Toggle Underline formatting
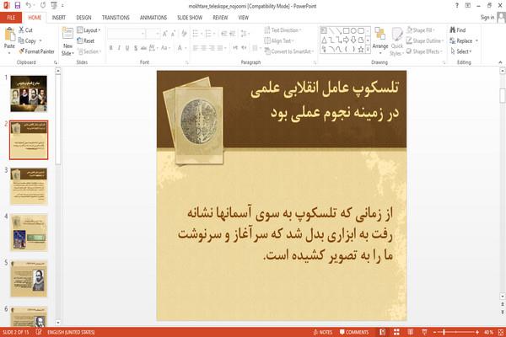 coord(127,48)
